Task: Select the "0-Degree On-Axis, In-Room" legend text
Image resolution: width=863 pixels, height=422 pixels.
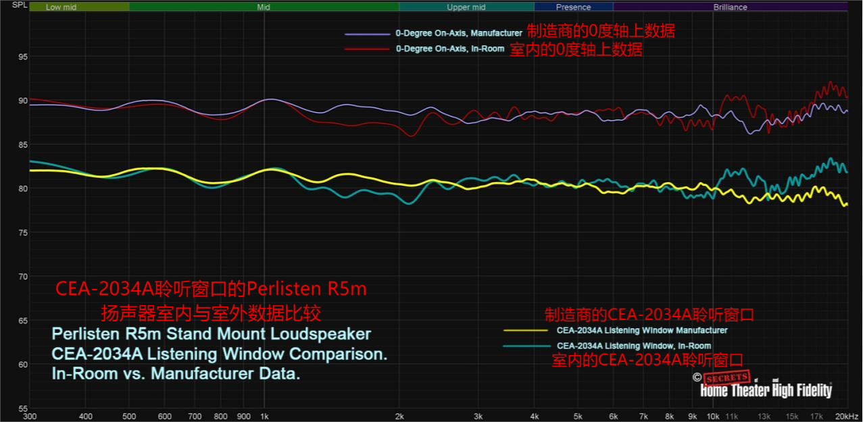Action: 449,49
